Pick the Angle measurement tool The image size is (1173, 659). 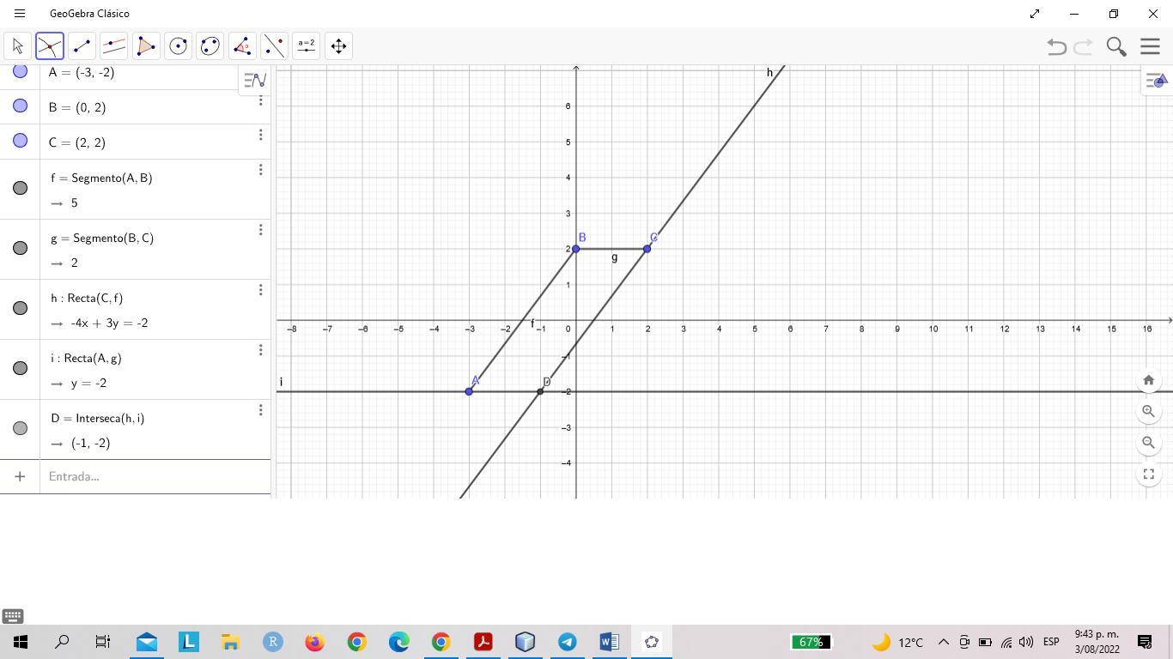(242, 46)
